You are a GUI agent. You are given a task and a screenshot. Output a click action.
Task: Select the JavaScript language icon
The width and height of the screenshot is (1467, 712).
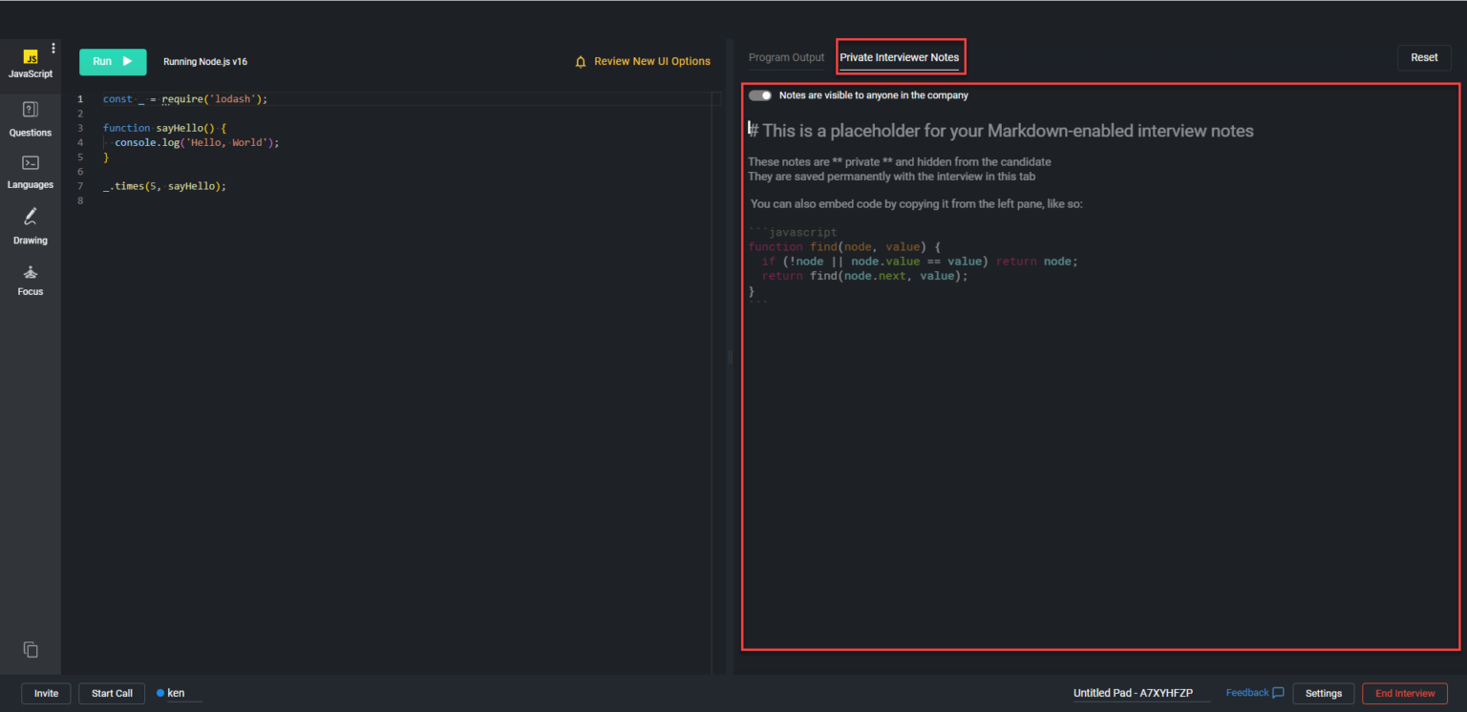click(30, 60)
